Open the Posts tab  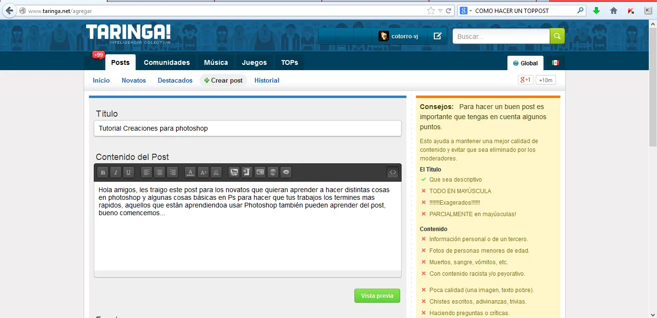click(x=120, y=62)
